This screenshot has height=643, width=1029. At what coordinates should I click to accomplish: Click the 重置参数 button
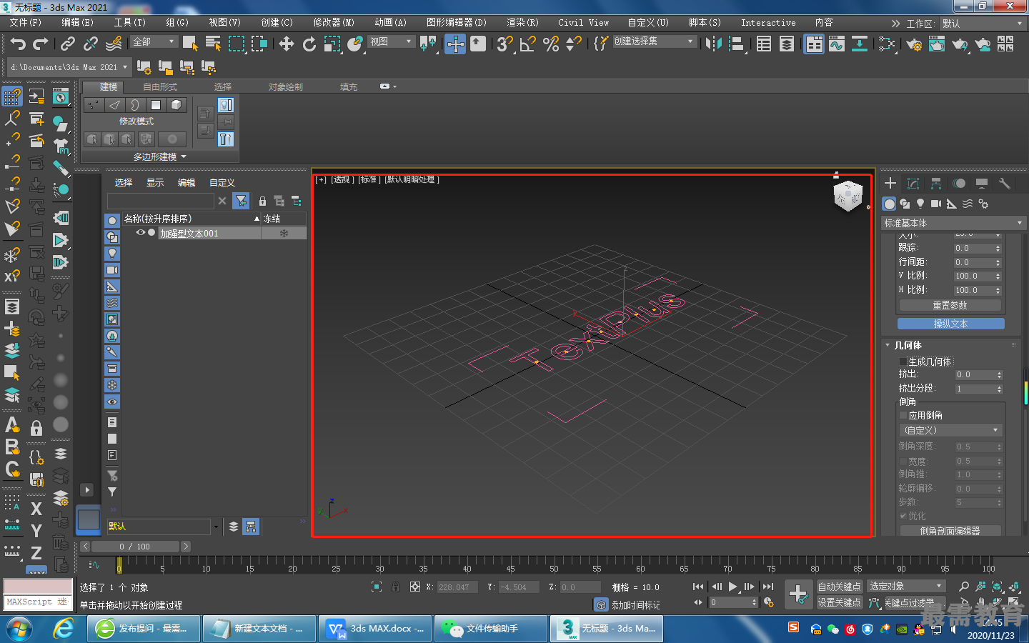click(x=950, y=305)
